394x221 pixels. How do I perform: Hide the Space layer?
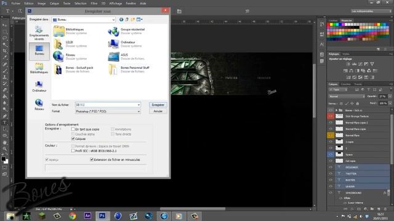click(331, 154)
